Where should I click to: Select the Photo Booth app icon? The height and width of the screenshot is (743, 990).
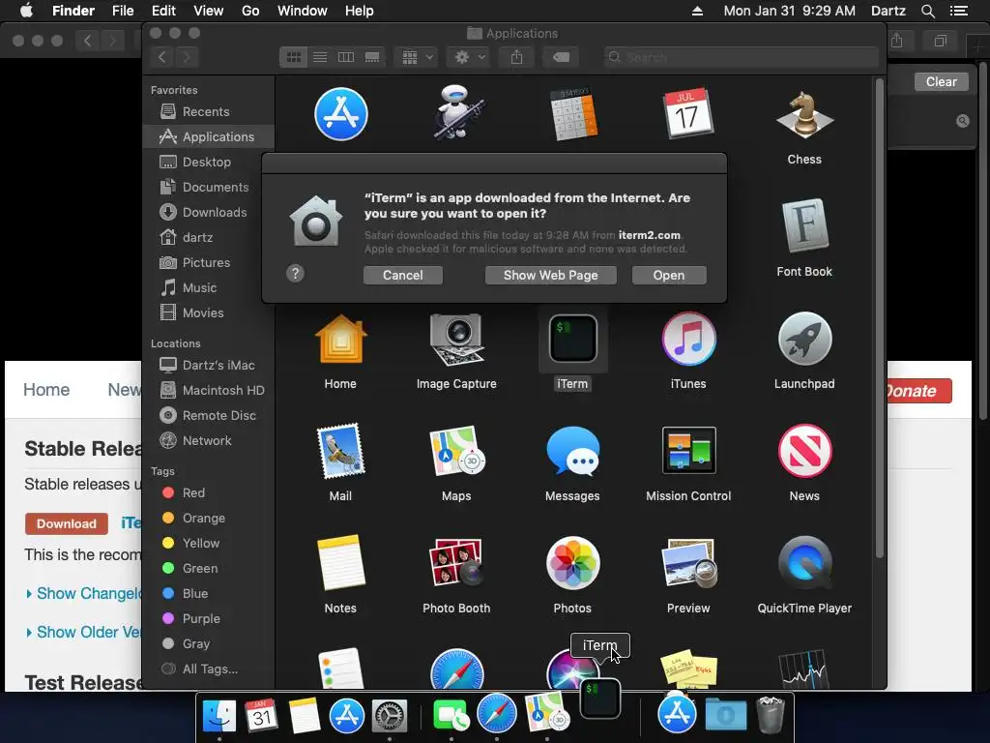(x=456, y=563)
